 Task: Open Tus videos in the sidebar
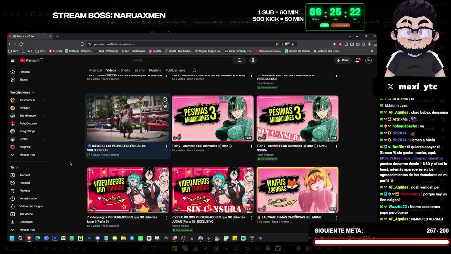27,214
